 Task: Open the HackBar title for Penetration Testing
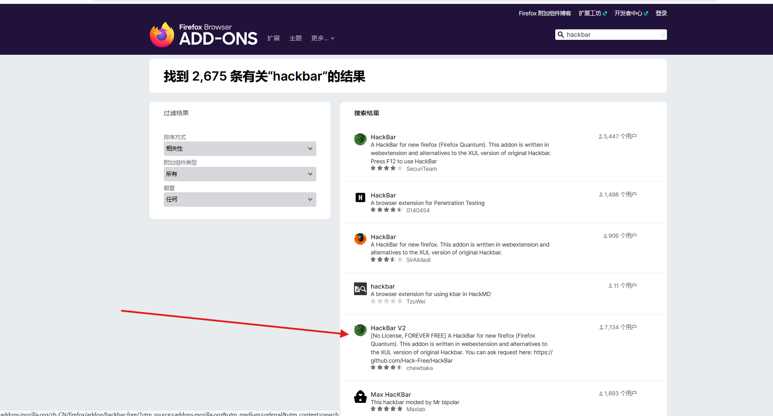coord(383,195)
